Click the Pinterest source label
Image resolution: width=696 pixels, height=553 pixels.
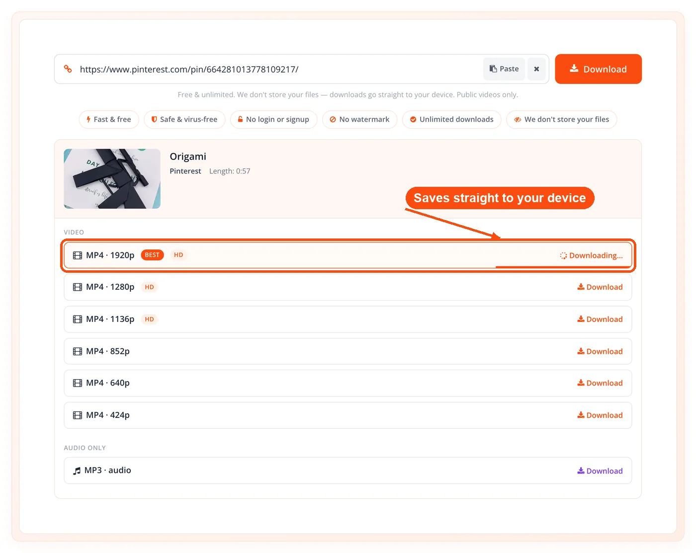click(185, 171)
